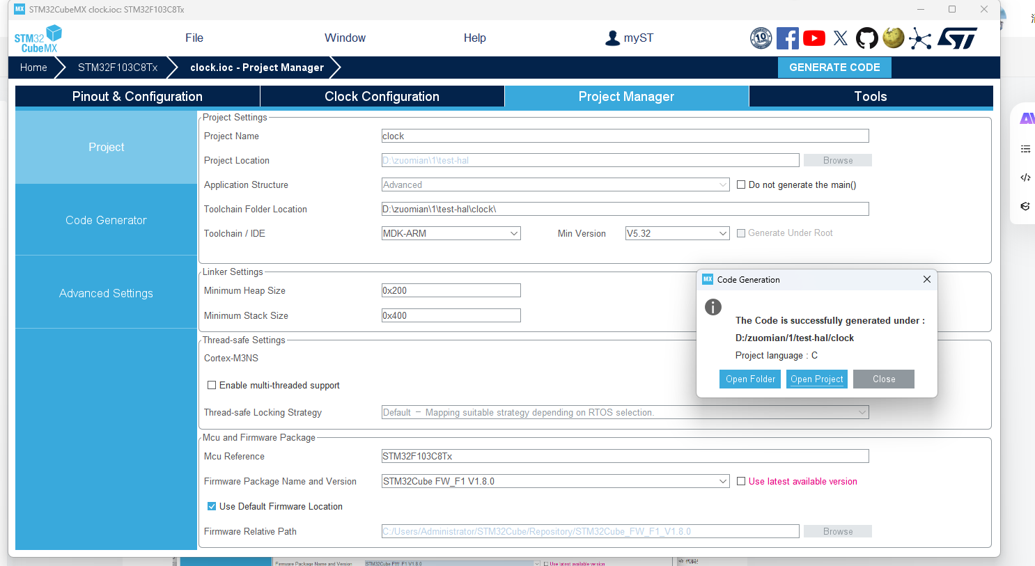Click the GENERATE CODE button
1035x566 pixels.
point(834,67)
